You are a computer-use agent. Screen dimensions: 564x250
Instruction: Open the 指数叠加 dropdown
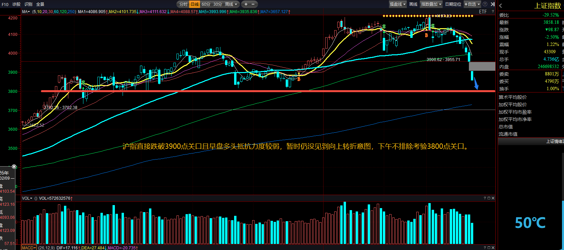click(x=431, y=4)
